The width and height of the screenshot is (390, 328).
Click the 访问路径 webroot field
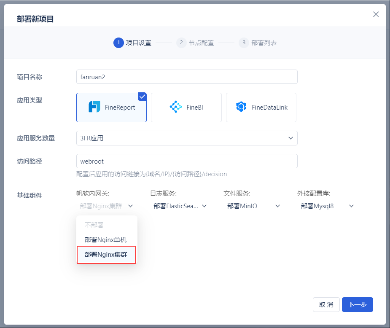tap(187, 161)
